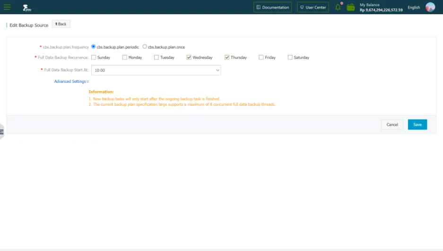443x251 pixels.
Task: Open the English language selector
Action: (x=414, y=8)
